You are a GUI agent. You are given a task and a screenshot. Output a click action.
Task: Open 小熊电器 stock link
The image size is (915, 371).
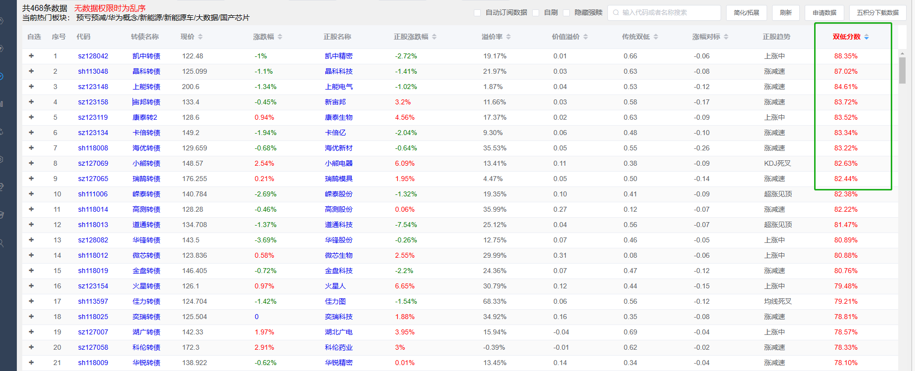point(339,163)
